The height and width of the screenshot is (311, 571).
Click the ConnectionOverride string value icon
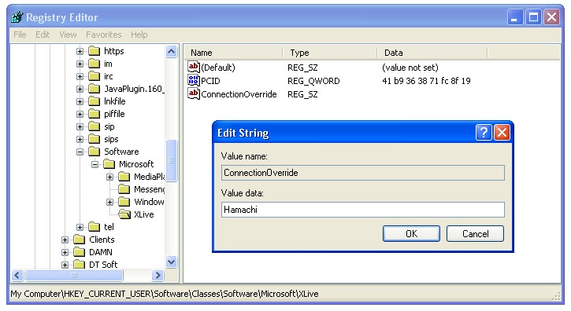pos(194,94)
